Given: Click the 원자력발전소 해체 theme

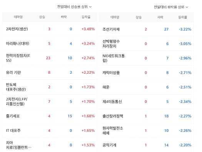Looking at the screenshot, I should pos(113,131).
